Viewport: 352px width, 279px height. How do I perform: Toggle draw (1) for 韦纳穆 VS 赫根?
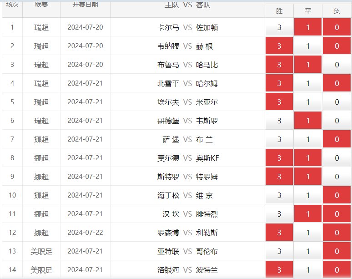[x=308, y=46]
